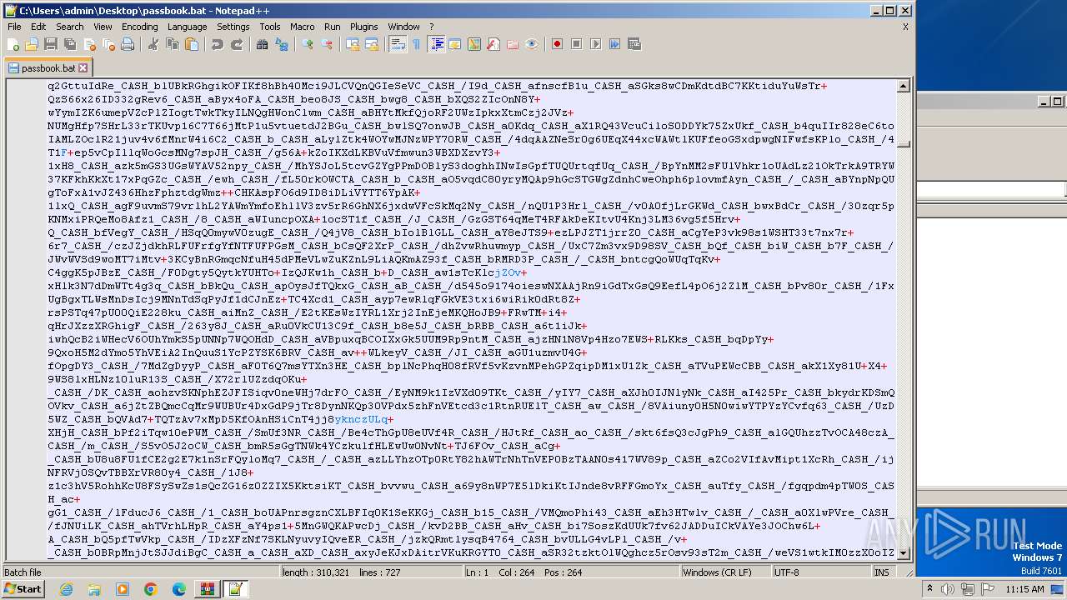The width and height of the screenshot is (1067, 600).
Task: Play back the recorded macro
Action: [x=595, y=44]
